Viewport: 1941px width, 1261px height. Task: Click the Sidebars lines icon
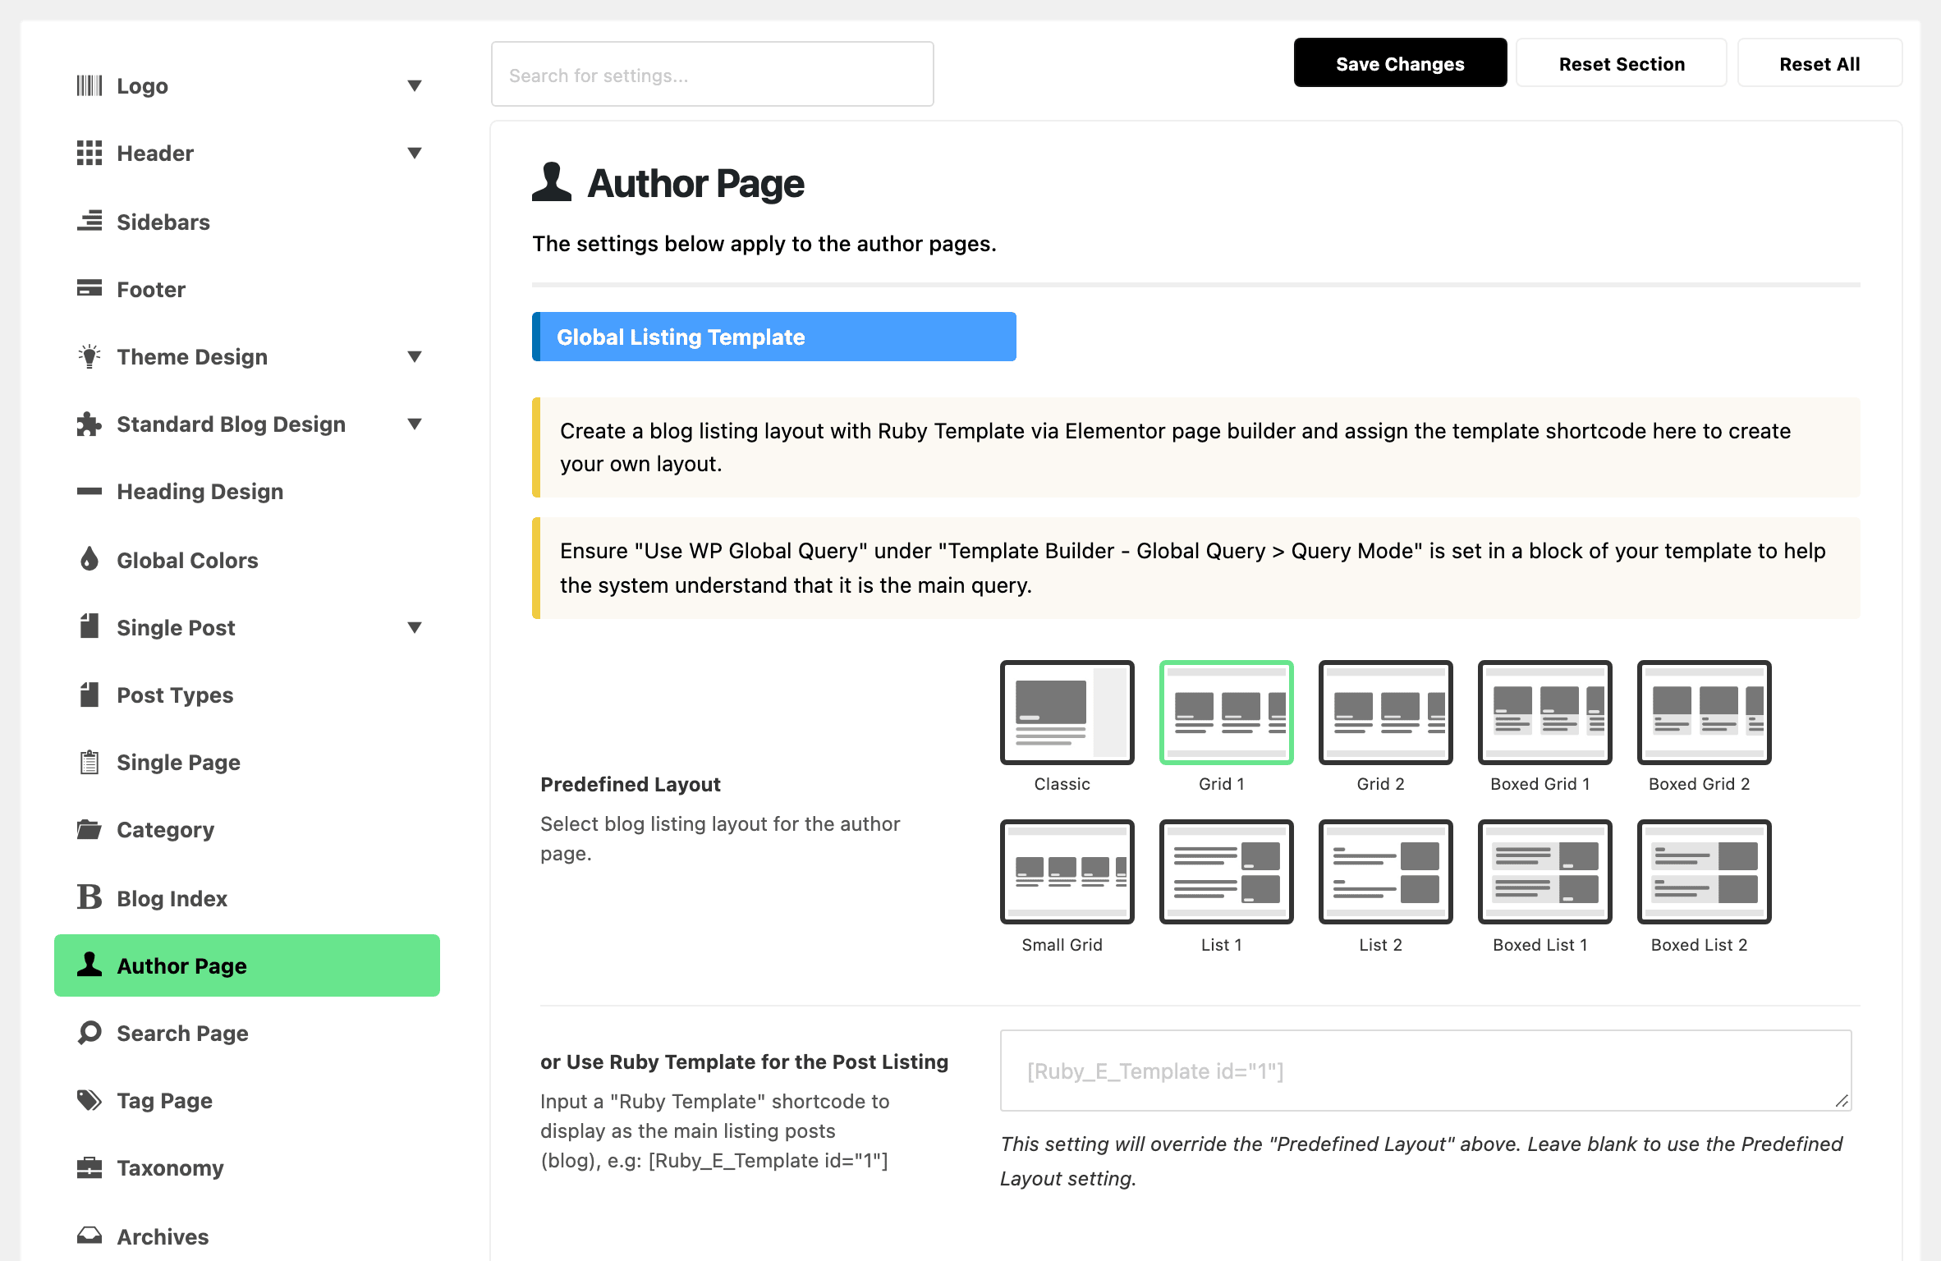click(x=89, y=221)
